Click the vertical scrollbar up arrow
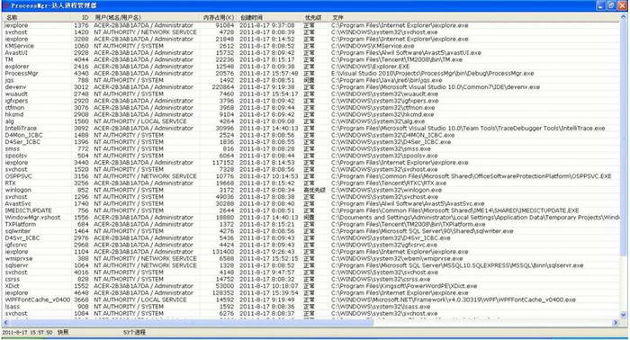 click(624, 18)
